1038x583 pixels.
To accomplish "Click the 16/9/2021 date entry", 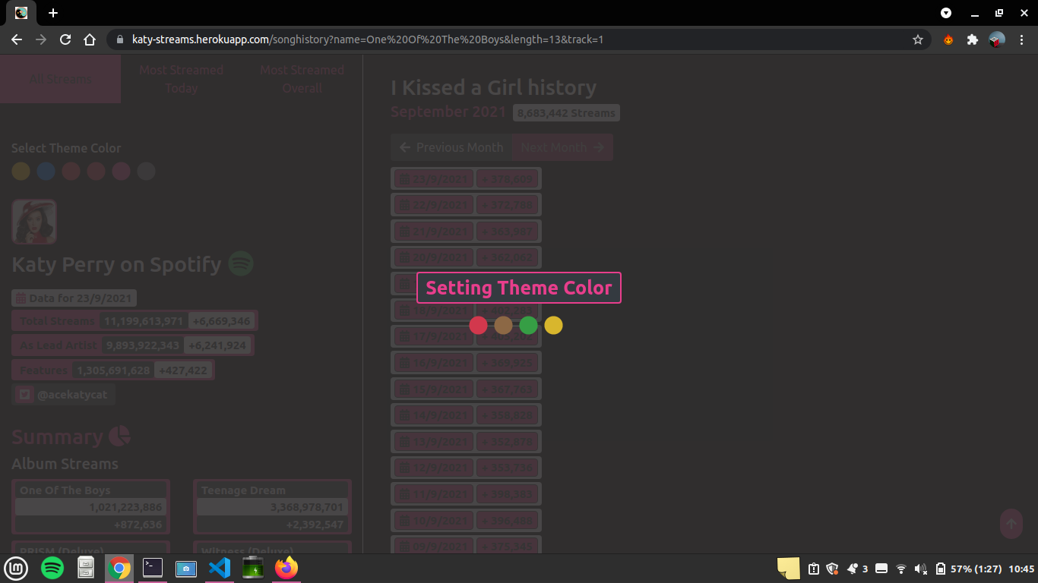I will coord(433,363).
